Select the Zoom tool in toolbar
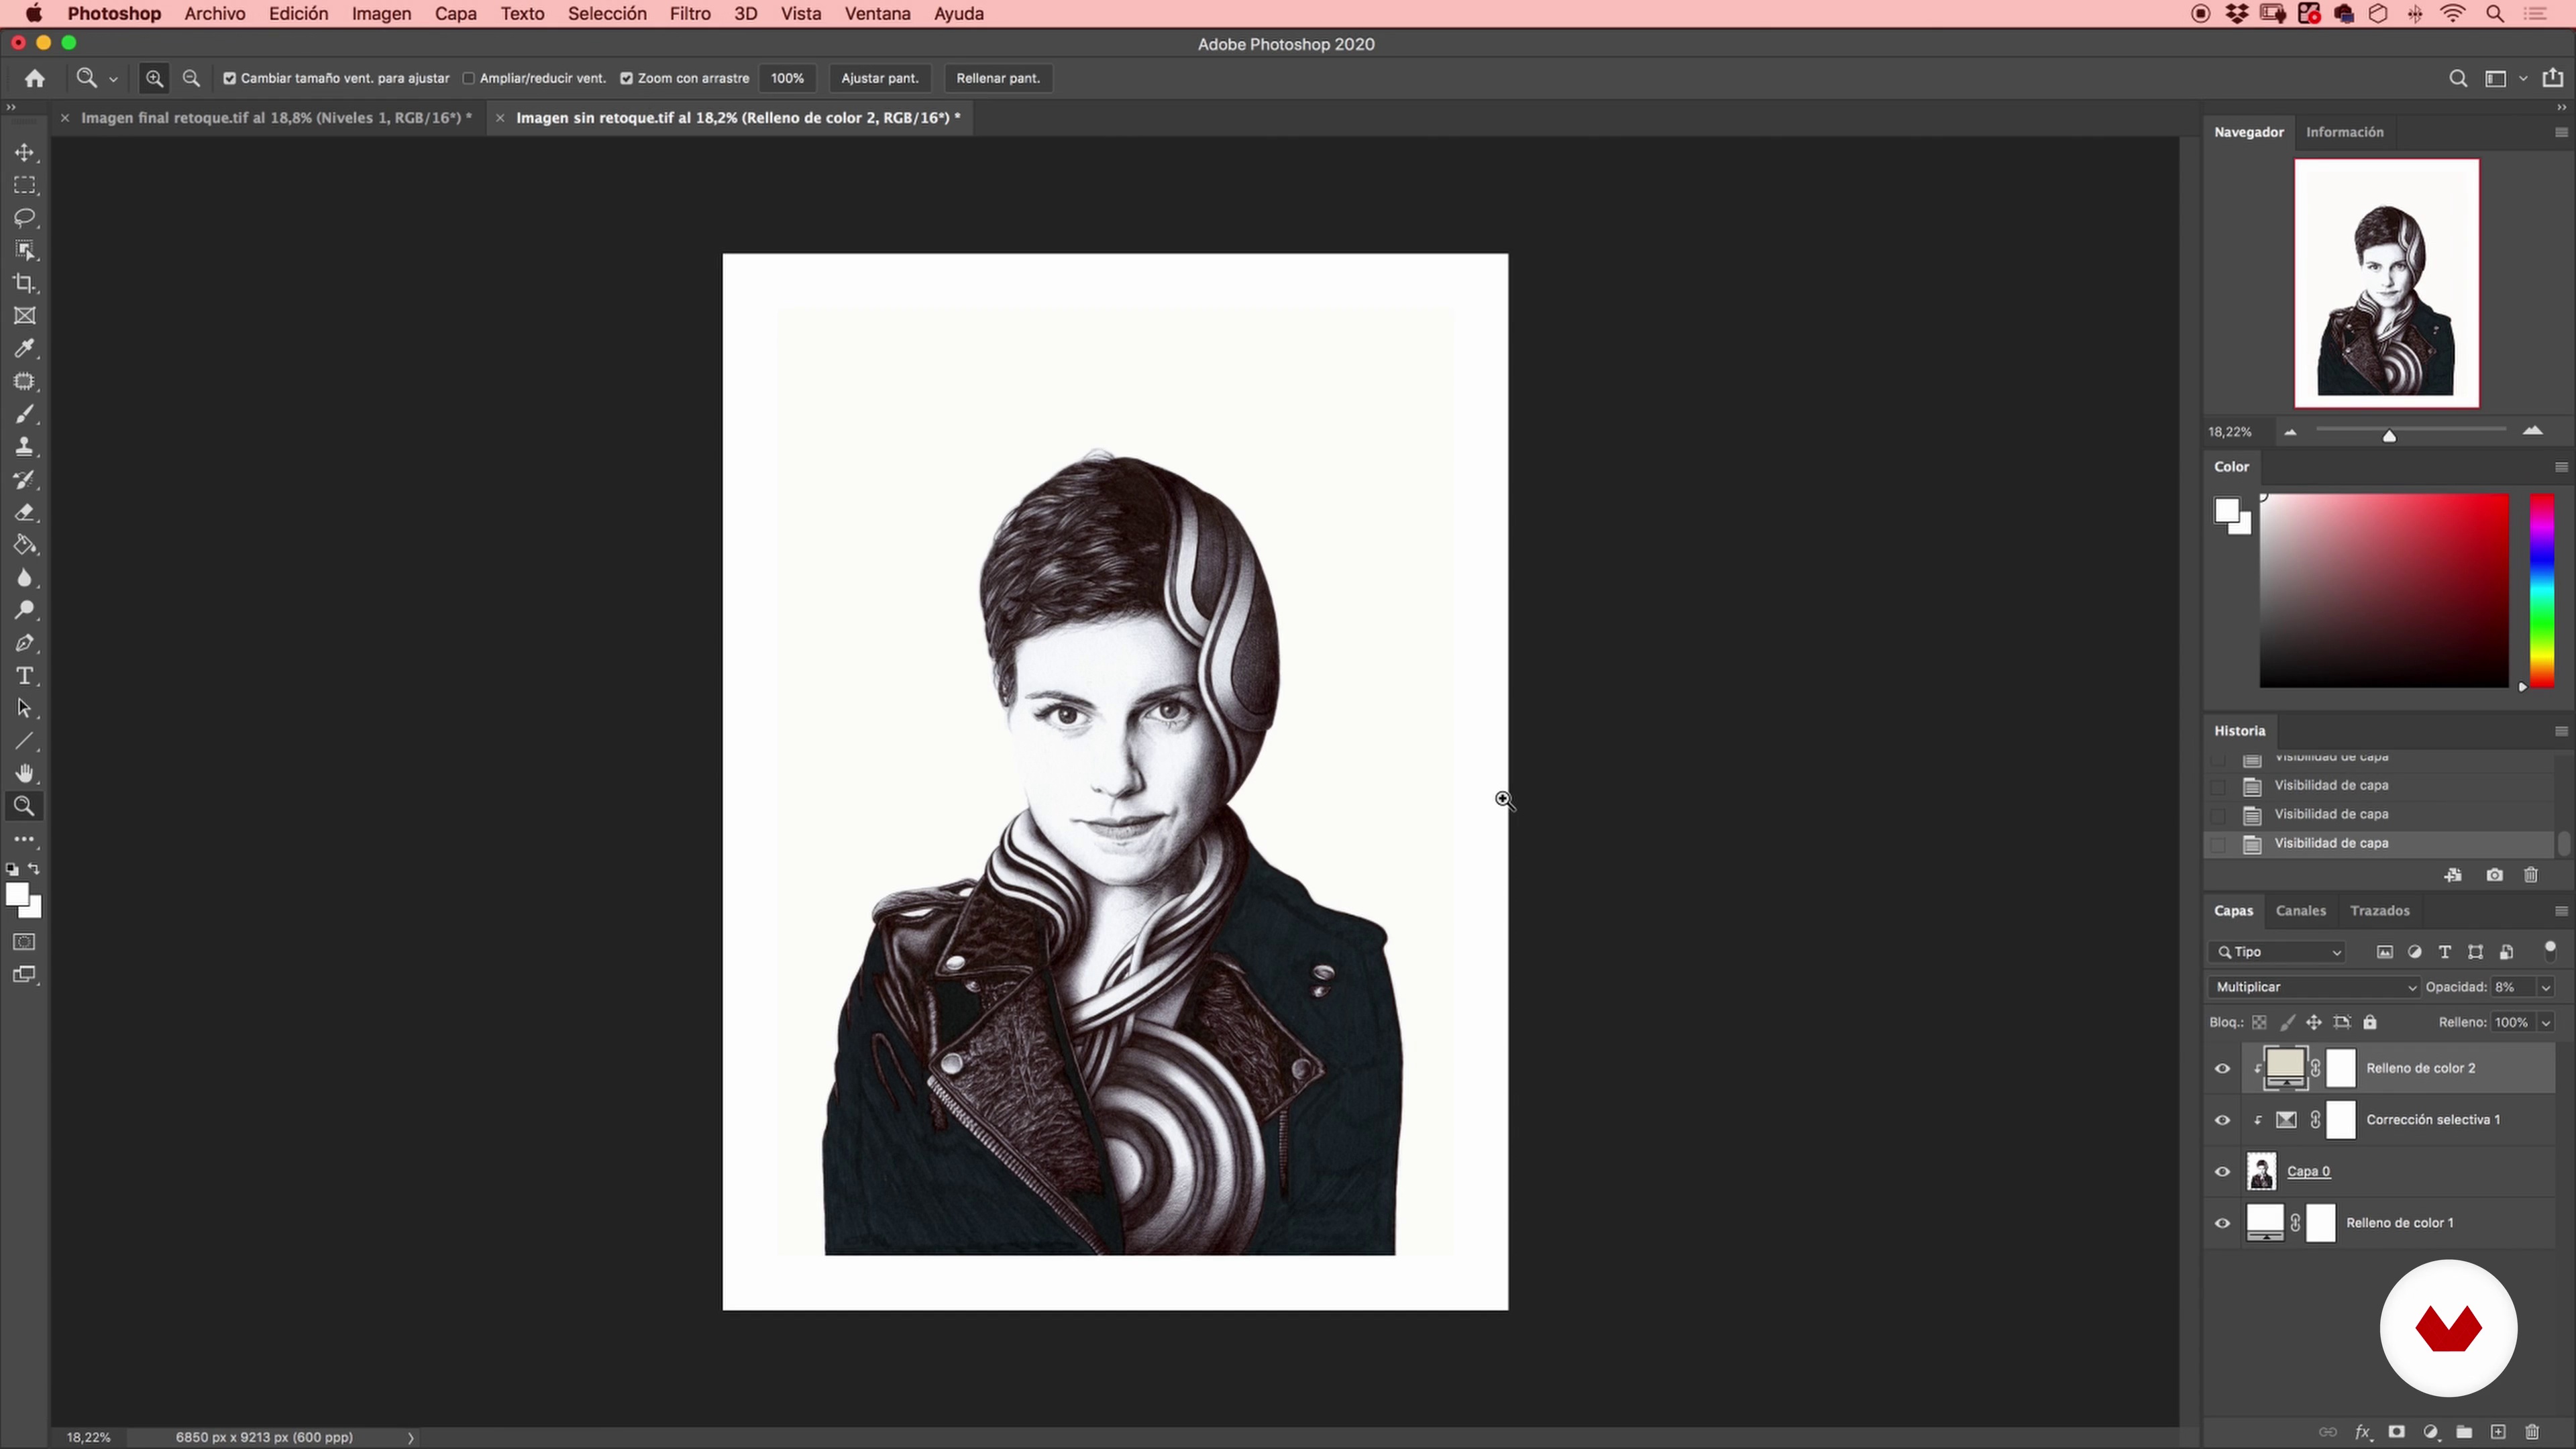2576x1449 pixels. [24, 806]
